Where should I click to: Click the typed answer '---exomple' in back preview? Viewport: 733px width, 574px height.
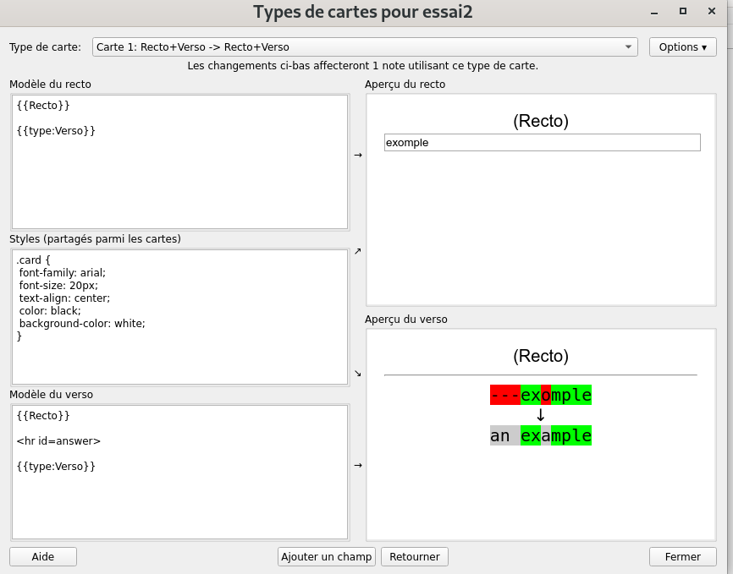point(540,395)
